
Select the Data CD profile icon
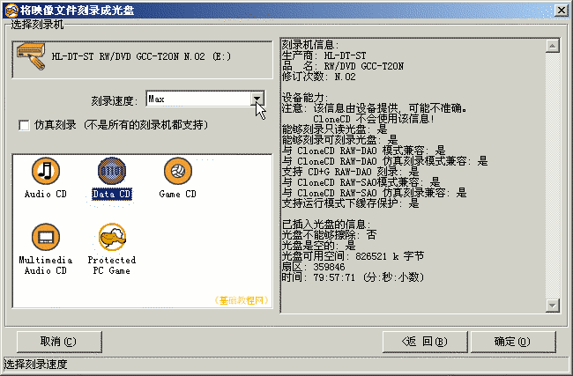(112, 171)
